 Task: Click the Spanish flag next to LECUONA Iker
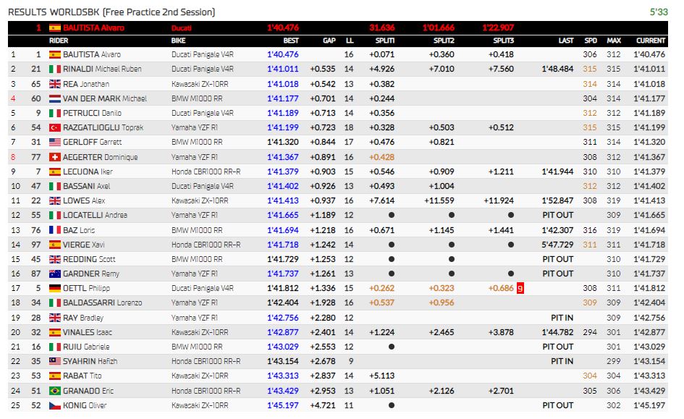click(x=55, y=172)
